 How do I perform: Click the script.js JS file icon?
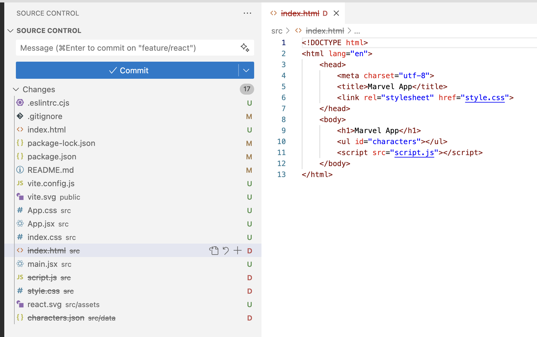[x=20, y=277]
